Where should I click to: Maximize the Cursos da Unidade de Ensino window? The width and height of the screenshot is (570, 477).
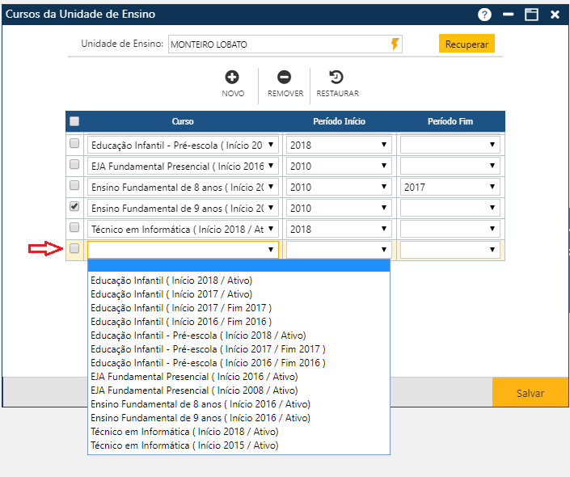[531, 15]
